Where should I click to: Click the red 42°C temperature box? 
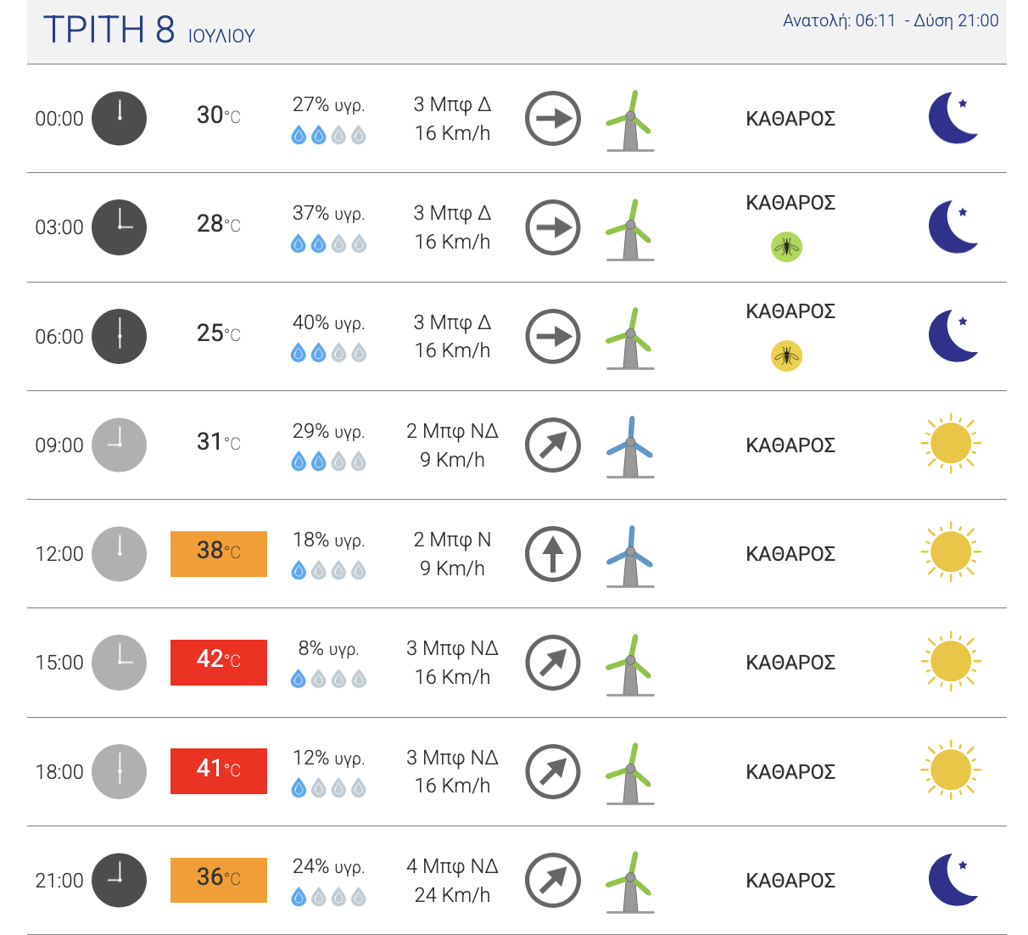tap(219, 663)
